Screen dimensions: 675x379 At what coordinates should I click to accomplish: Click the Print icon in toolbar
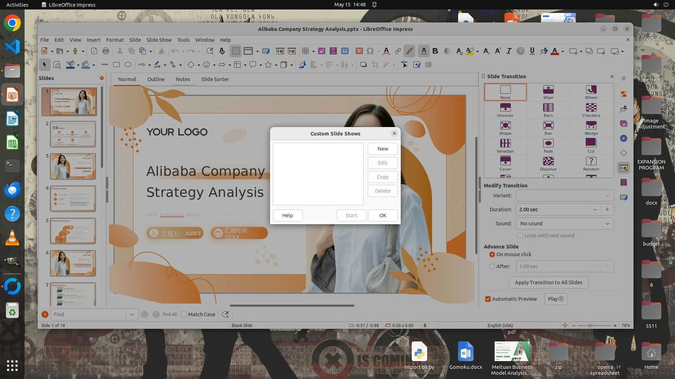106,51
